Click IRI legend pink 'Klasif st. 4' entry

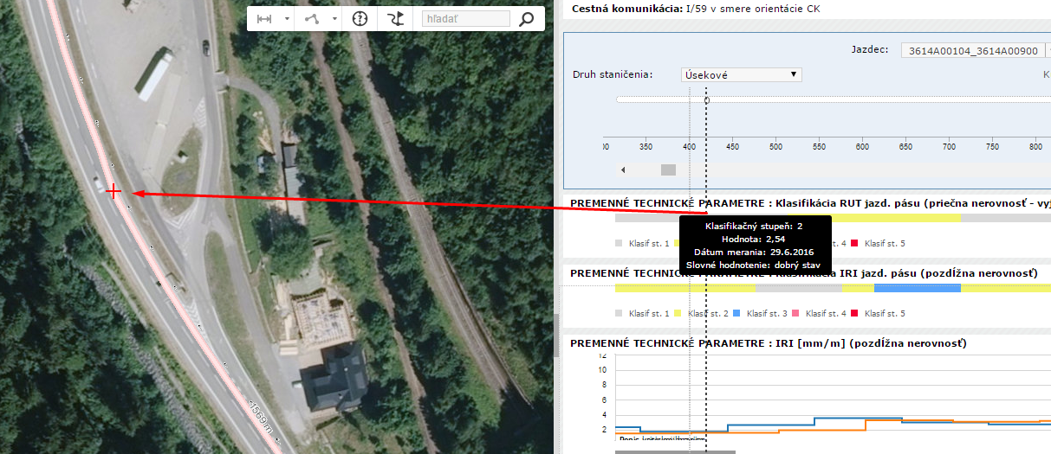point(820,313)
